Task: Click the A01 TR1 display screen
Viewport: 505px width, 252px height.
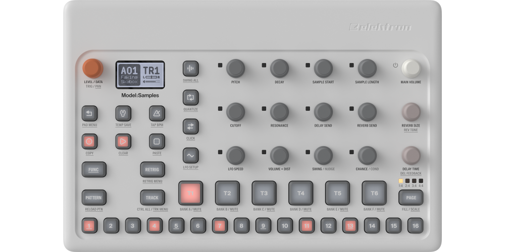Action: click(140, 75)
